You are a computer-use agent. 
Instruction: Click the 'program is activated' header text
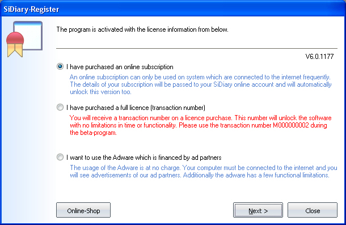tap(142, 29)
